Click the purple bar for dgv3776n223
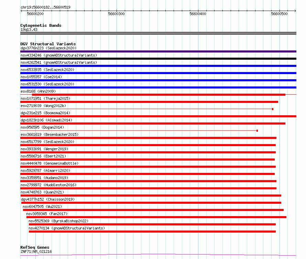Viewport: 306px width, 259px height. click(x=158, y=51)
